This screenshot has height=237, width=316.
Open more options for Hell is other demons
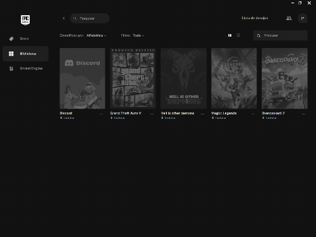point(202,114)
